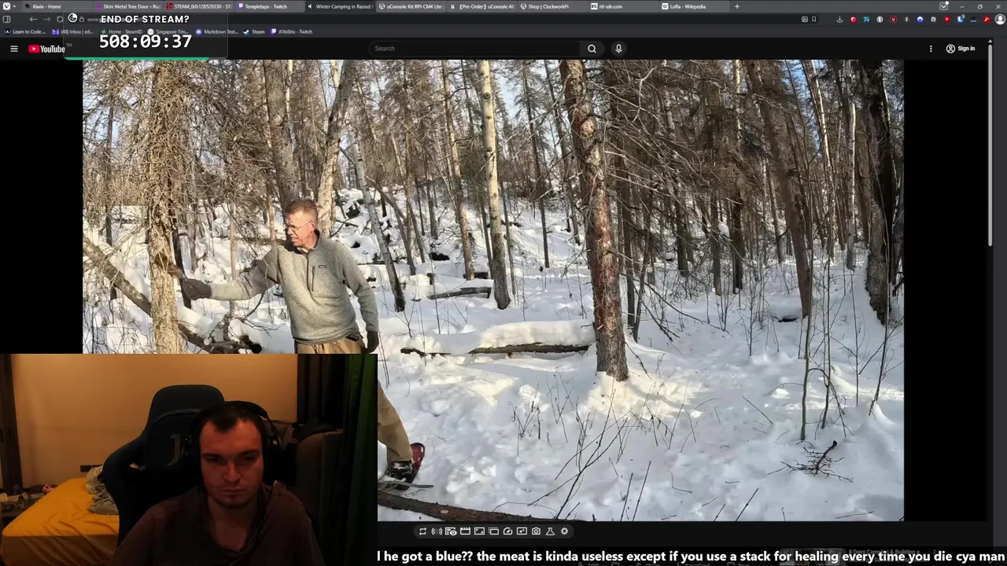Switch to the [Pre-Order] uConsole tab
The width and height of the screenshot is (1007, 566).
(x=481, y=6)
